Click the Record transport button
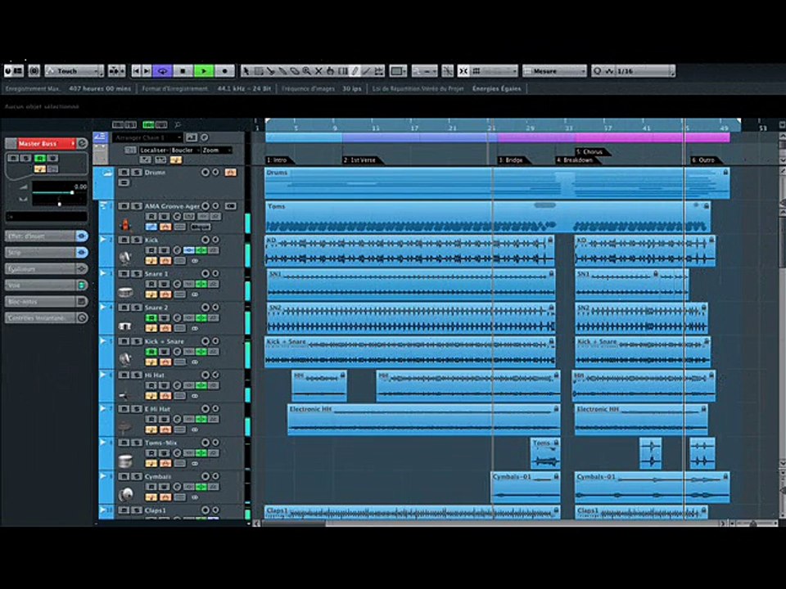The width and height of the screenshot is (786, 589). (x=224, y=71)
